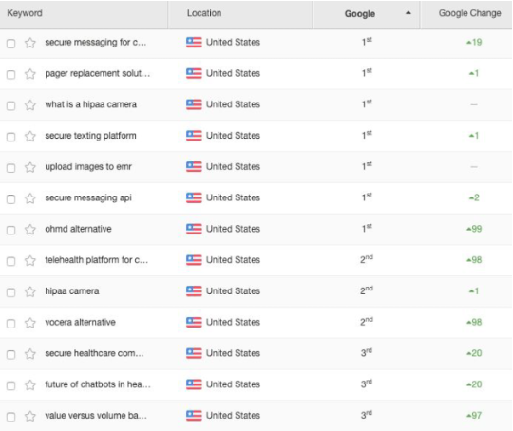
Task: Star the 'secure healthcare com...' keyword
Action: pyautogui.click(x=30, y=354)
